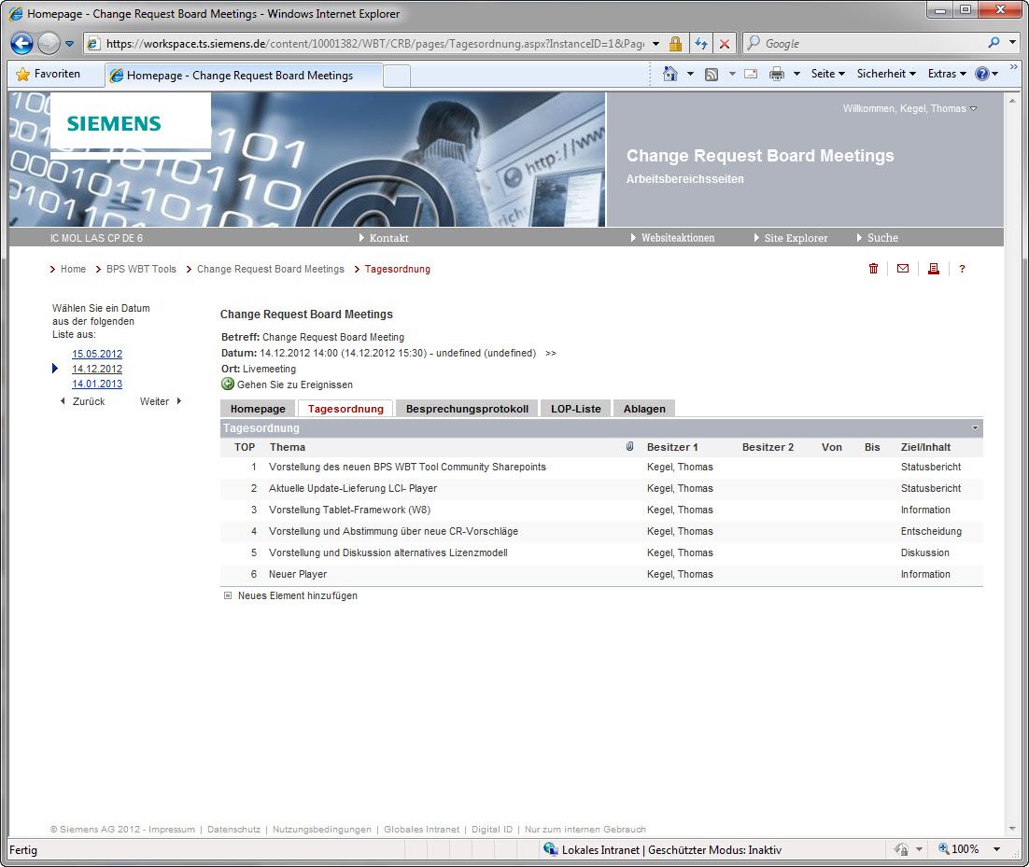The image size is (1029, 867).
Task: Click the BPS WBT Tools breadcrumb
Action: (141, 269)
